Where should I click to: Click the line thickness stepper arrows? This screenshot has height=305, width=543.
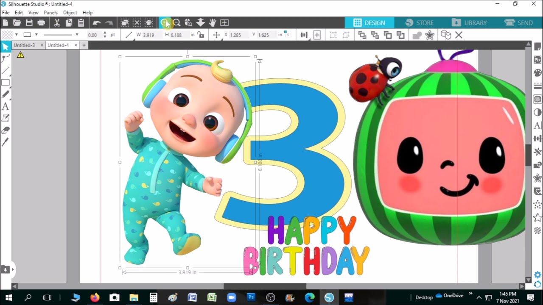point(105,35)
